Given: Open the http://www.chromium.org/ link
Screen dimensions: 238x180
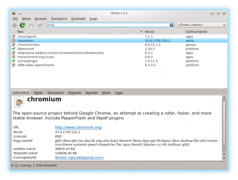Looking at the screenshot, I should (x=79, y=127).
